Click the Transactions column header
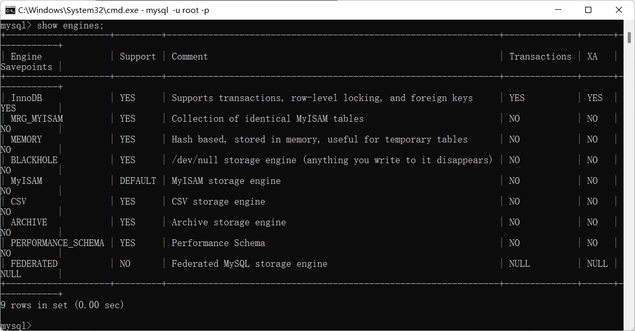The image size is (635, 331). [x=540, y=56]
